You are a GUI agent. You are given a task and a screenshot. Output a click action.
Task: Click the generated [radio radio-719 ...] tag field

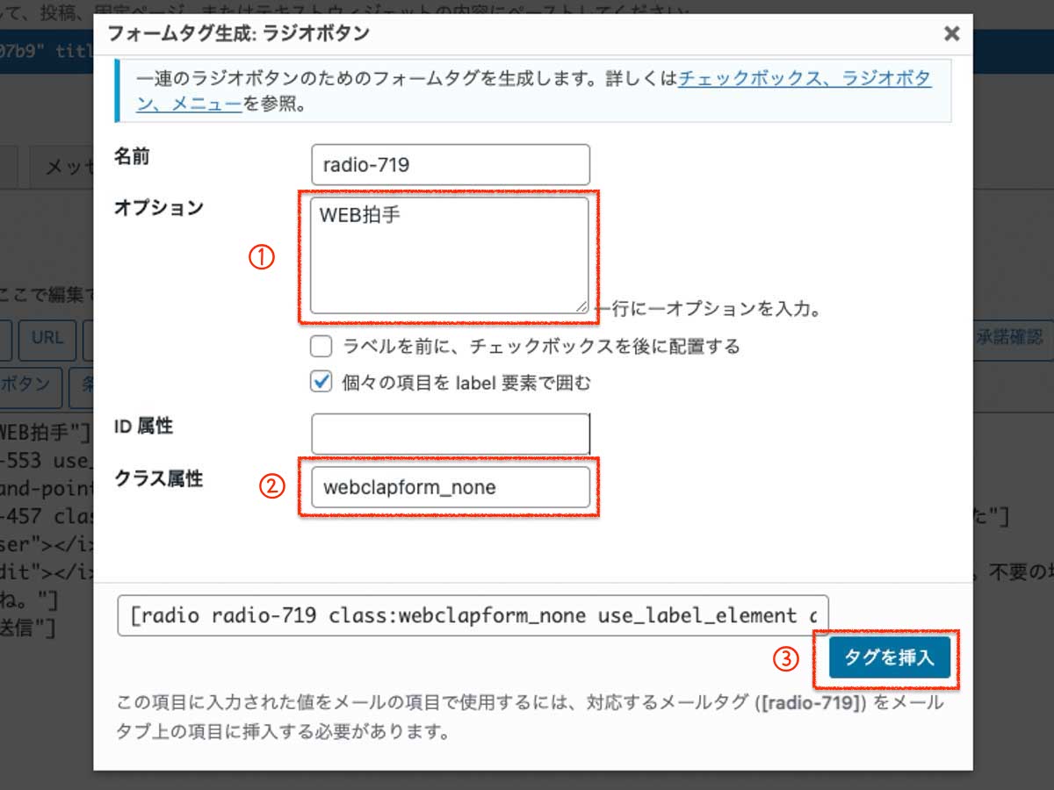[472, 616]
